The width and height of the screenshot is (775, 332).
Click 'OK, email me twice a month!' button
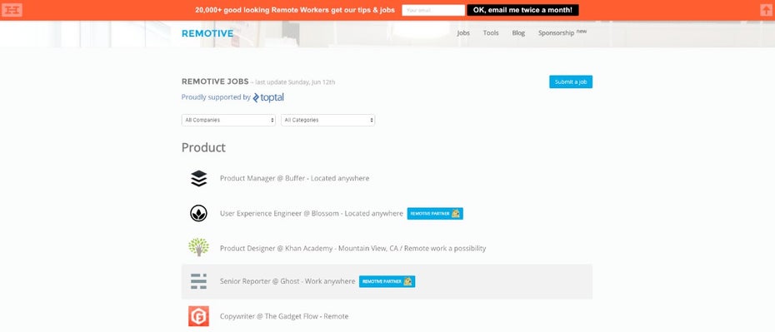(523, 10)
